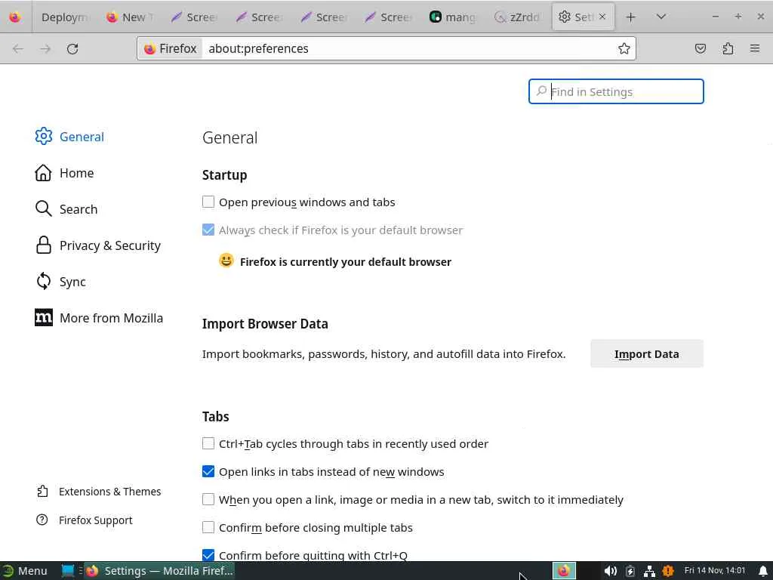
Task: Uncheck Open links in tabs instead of windows
Action: click(208, 471)
